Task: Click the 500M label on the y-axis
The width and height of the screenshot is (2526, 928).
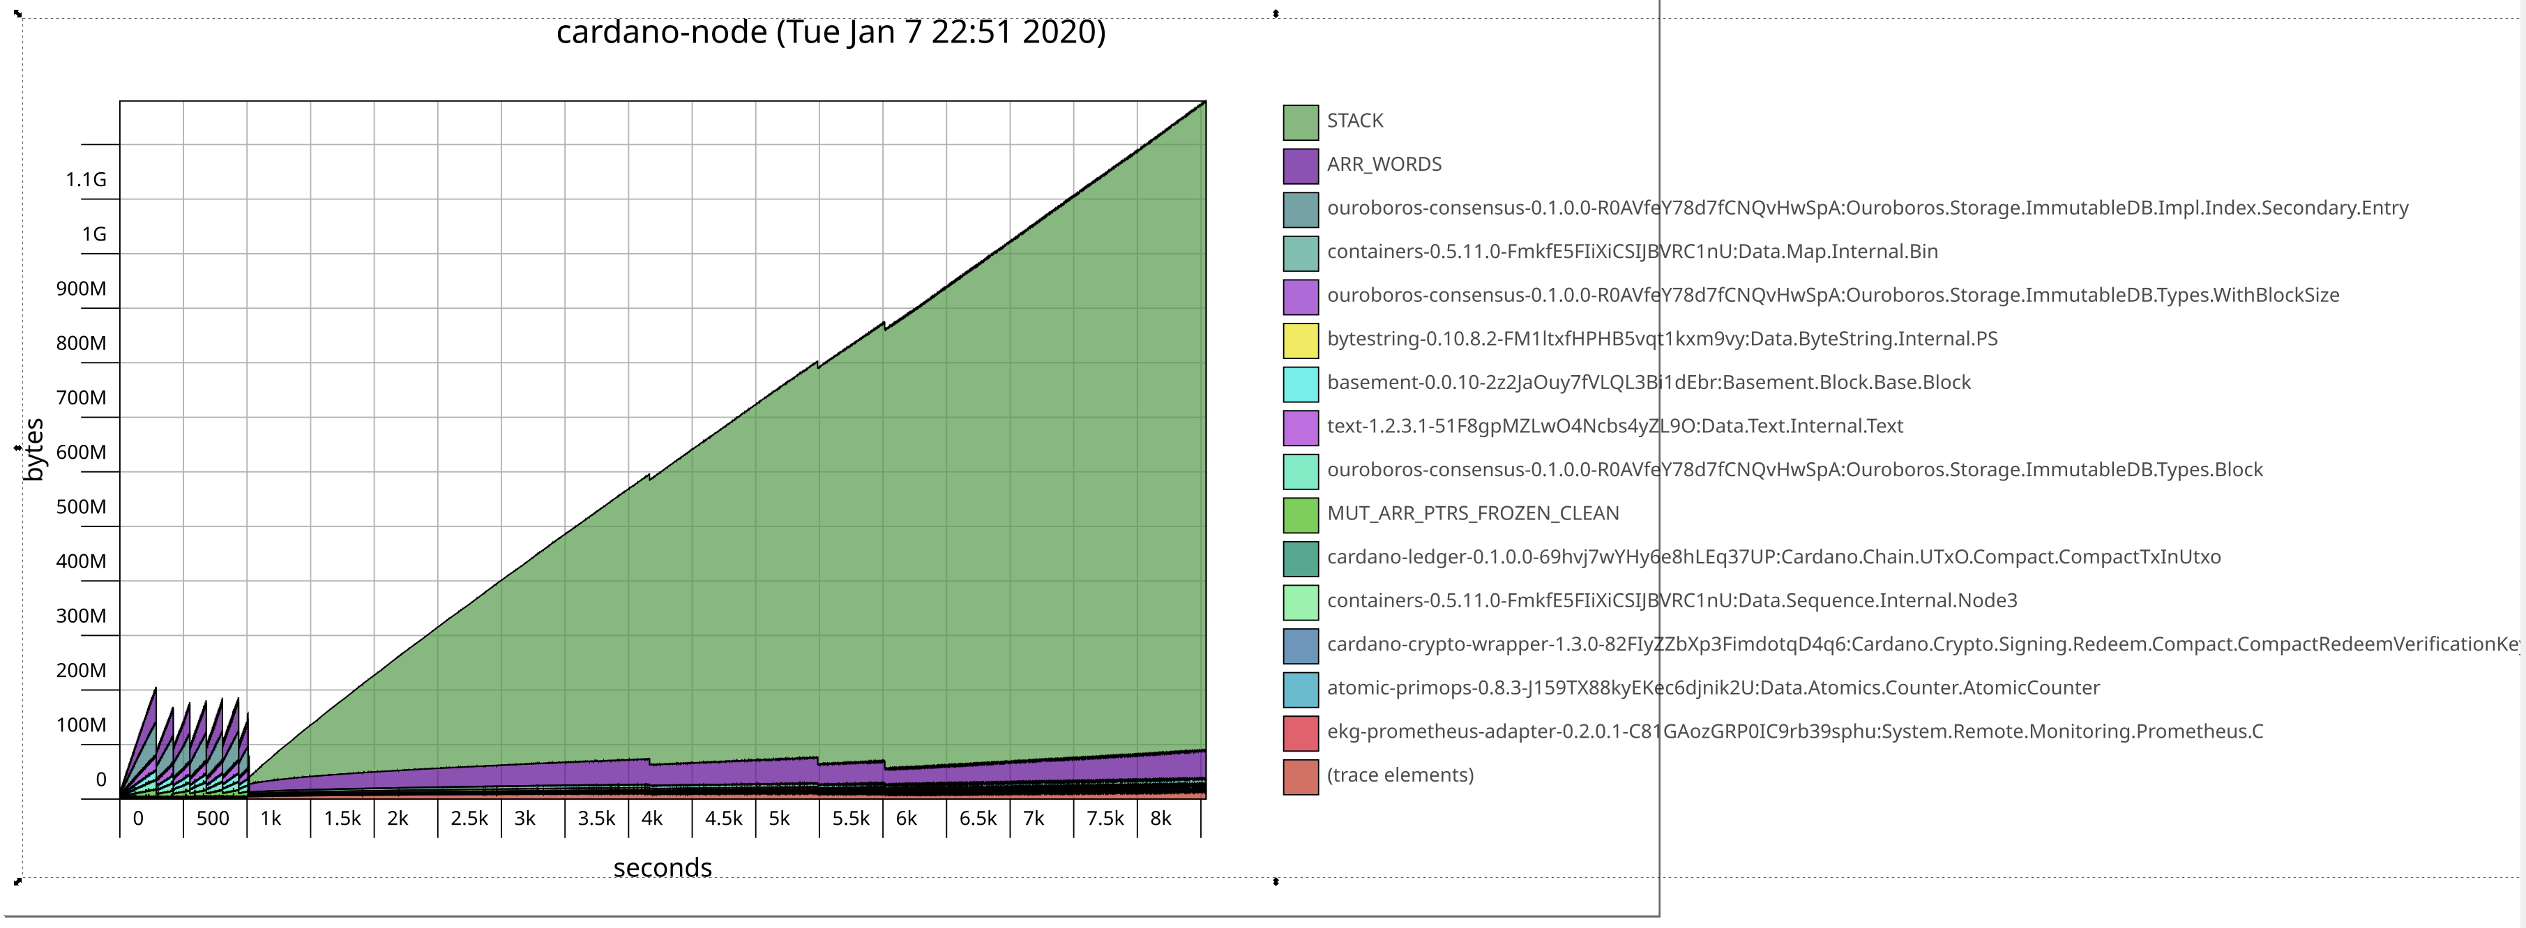Action: [x=82, y=507]
